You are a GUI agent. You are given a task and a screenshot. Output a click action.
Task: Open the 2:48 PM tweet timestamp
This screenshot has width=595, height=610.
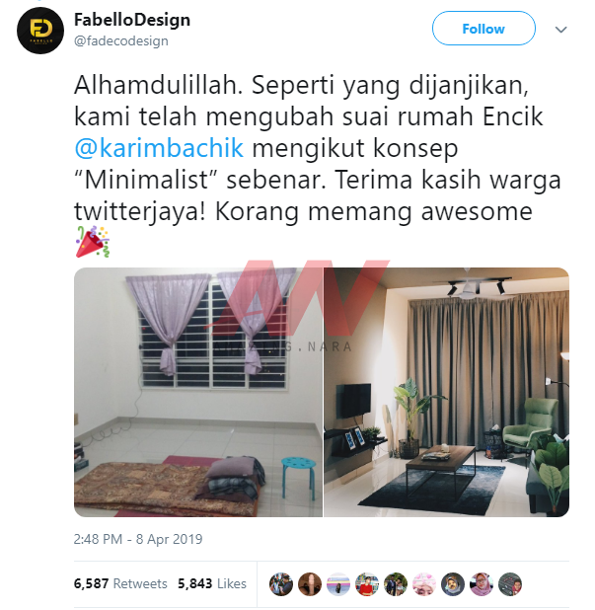tap(138, 539)
